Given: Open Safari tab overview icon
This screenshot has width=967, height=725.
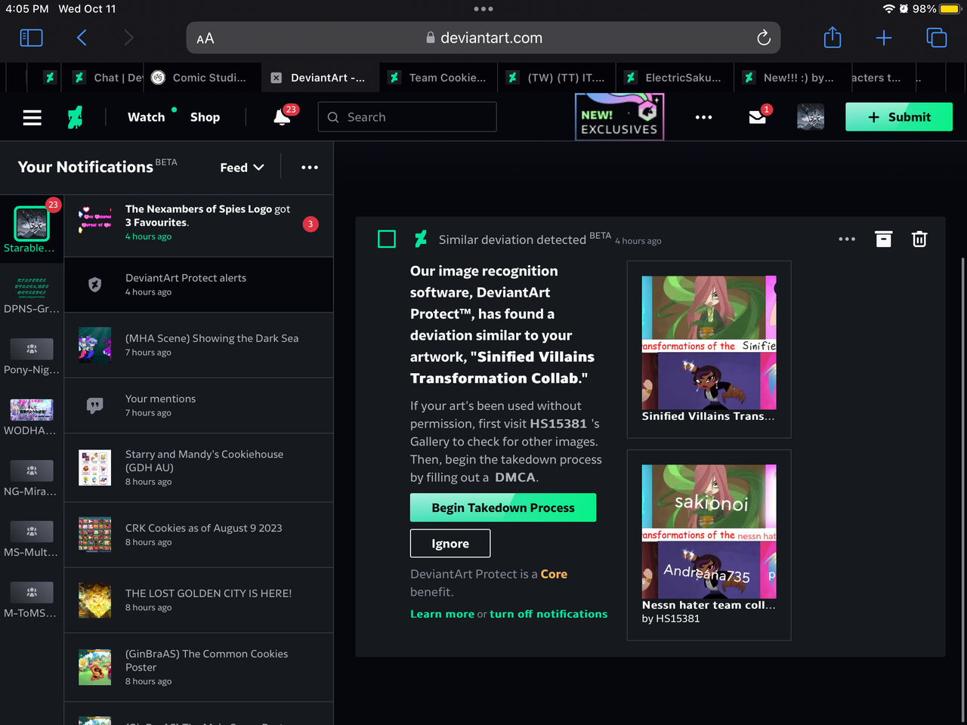Looking at the screenshot, I should point(936,38).
